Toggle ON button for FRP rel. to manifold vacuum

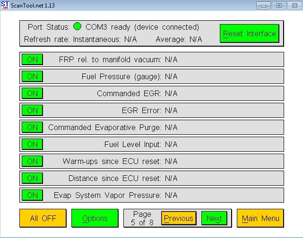(32, 59)
